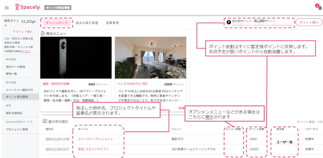Click the メニュー column header
The width and height of the screenshot is (323, 158).
pyautogui.click(x=176, y=129)
